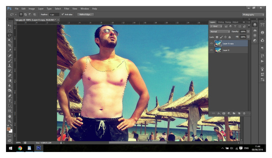272x158 pixels.
Task: Open the Normal blend mode dropdown
Action: [220, 32]
